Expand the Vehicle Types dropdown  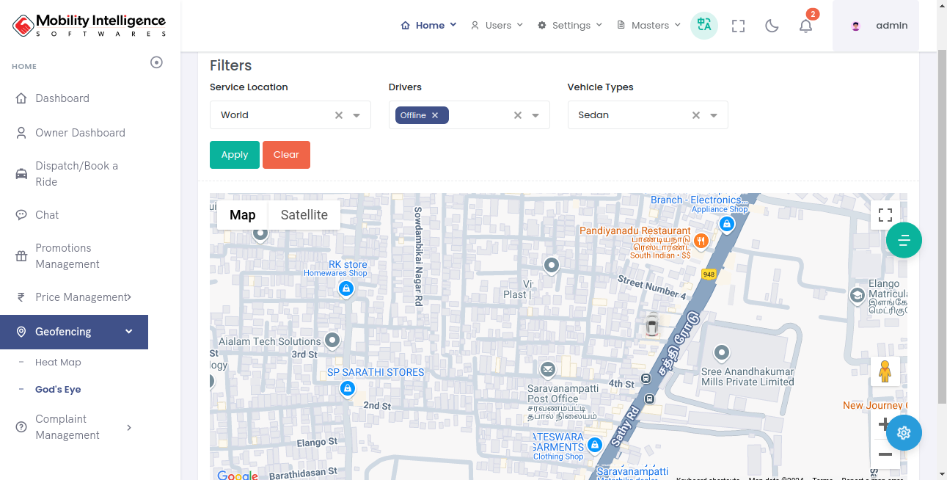pyautogui.click(x=714, y=115)
